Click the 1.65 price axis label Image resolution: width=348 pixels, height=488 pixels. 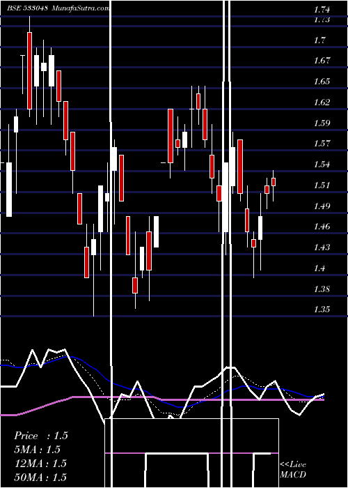pos(322,82)
